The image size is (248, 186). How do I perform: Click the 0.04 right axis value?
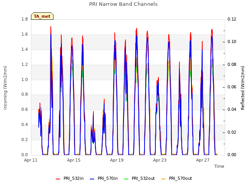coord(232,109)
